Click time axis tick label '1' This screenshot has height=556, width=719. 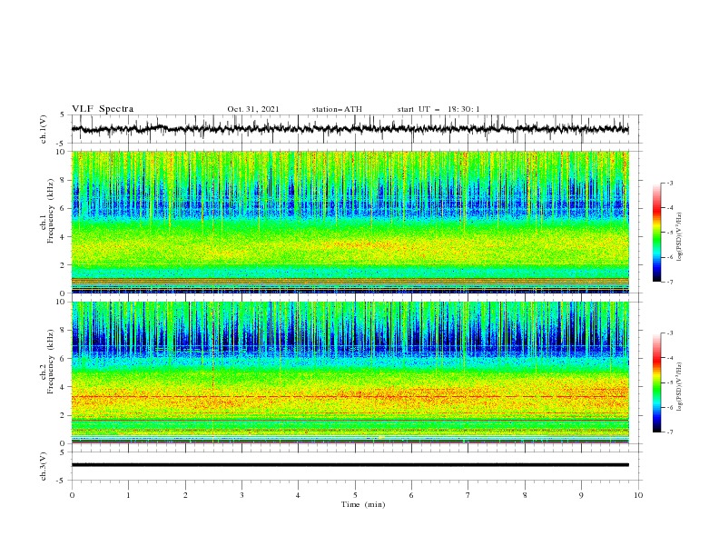click(x=128, y=495)
